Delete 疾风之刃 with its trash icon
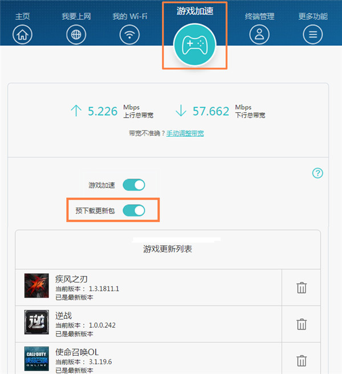The width and height of the screenshot is (342, 374). tap(302, 287)
